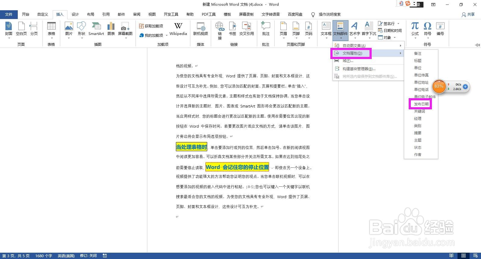Choose 单位地址 document property

[x=421, y=82]
